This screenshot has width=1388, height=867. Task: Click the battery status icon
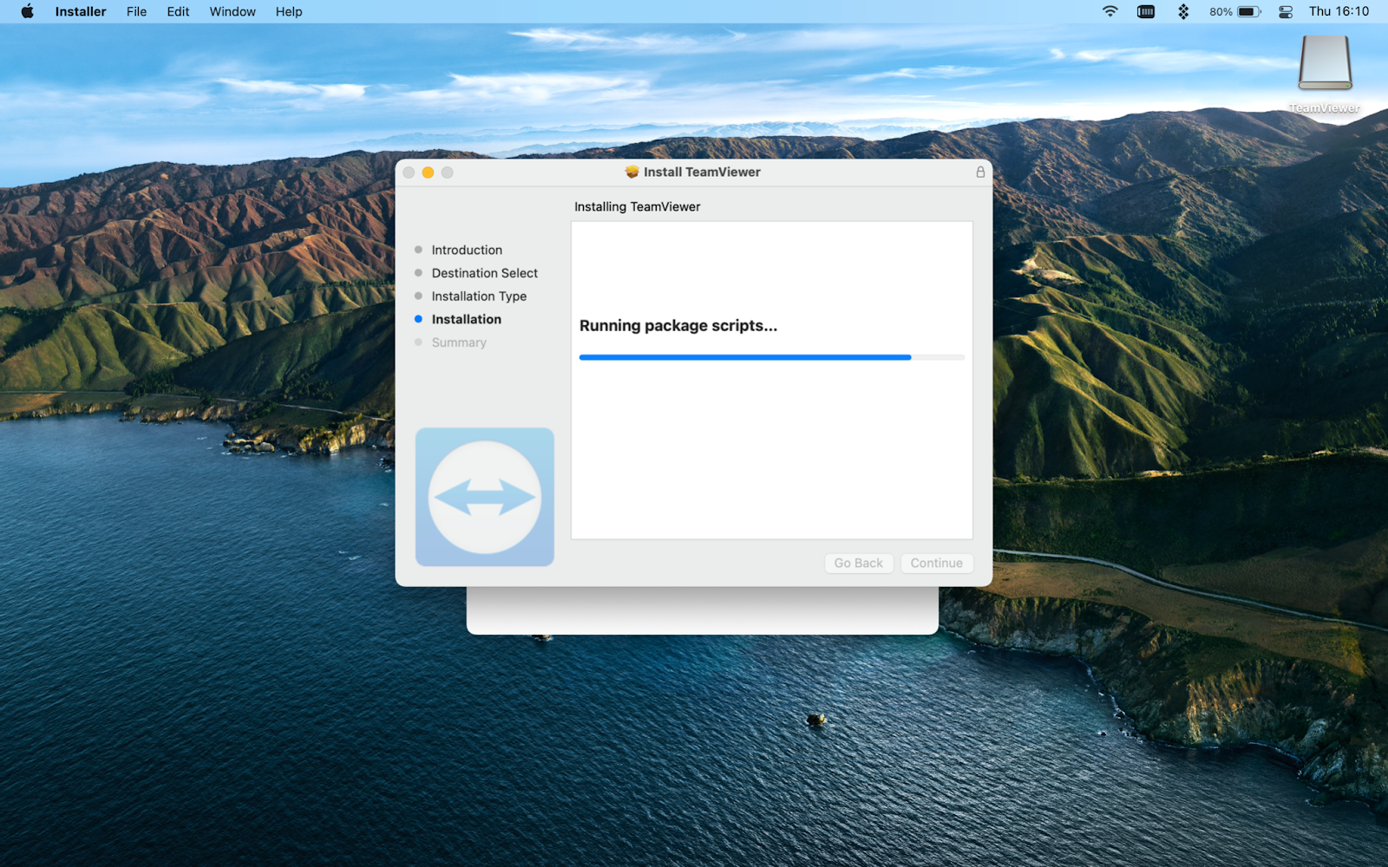pos(1248,11)
